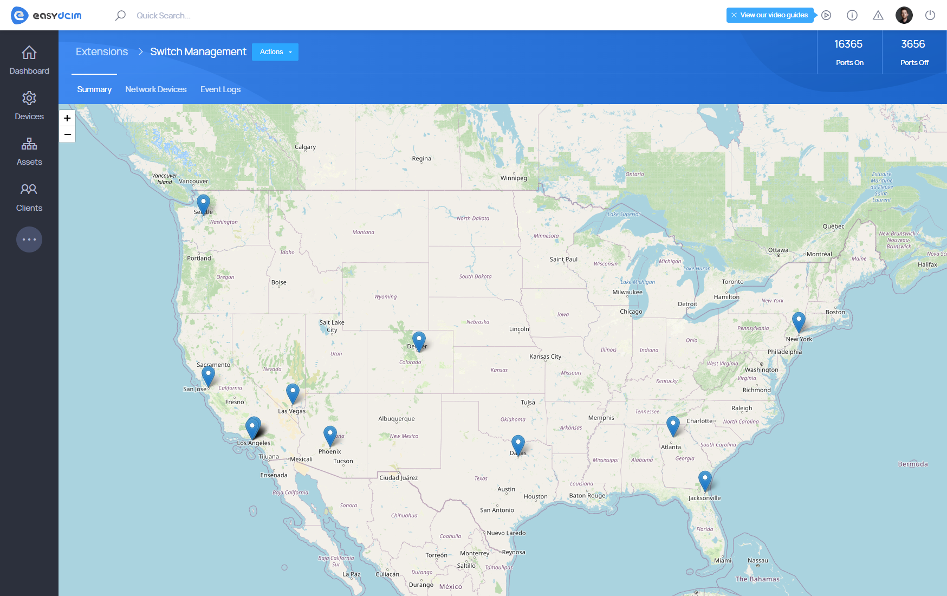Select the Las Vegas map marker

point(293,394)
